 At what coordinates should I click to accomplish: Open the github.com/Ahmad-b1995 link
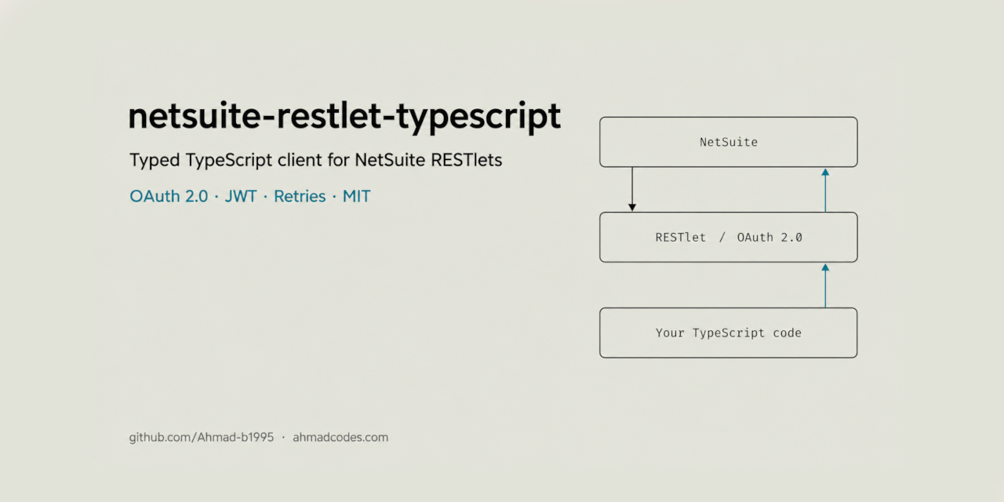[202, 438]
